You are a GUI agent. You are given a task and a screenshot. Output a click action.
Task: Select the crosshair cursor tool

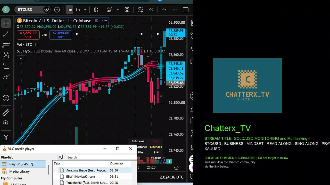pos(6,23)
